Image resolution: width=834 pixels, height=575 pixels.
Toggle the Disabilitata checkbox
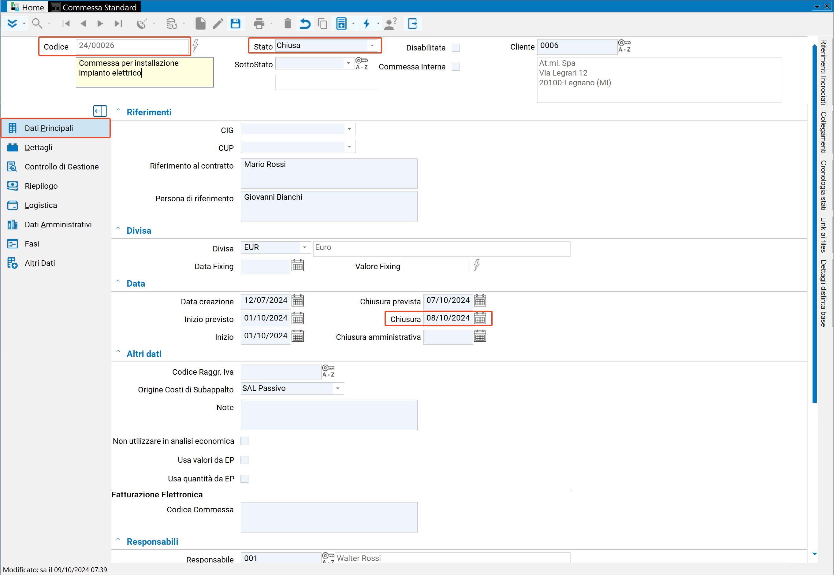tap(456, 47)
